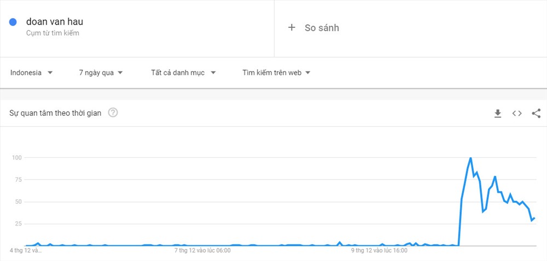
Task: Open the Indonesia region dropdown
Action: tap(31, 73)
